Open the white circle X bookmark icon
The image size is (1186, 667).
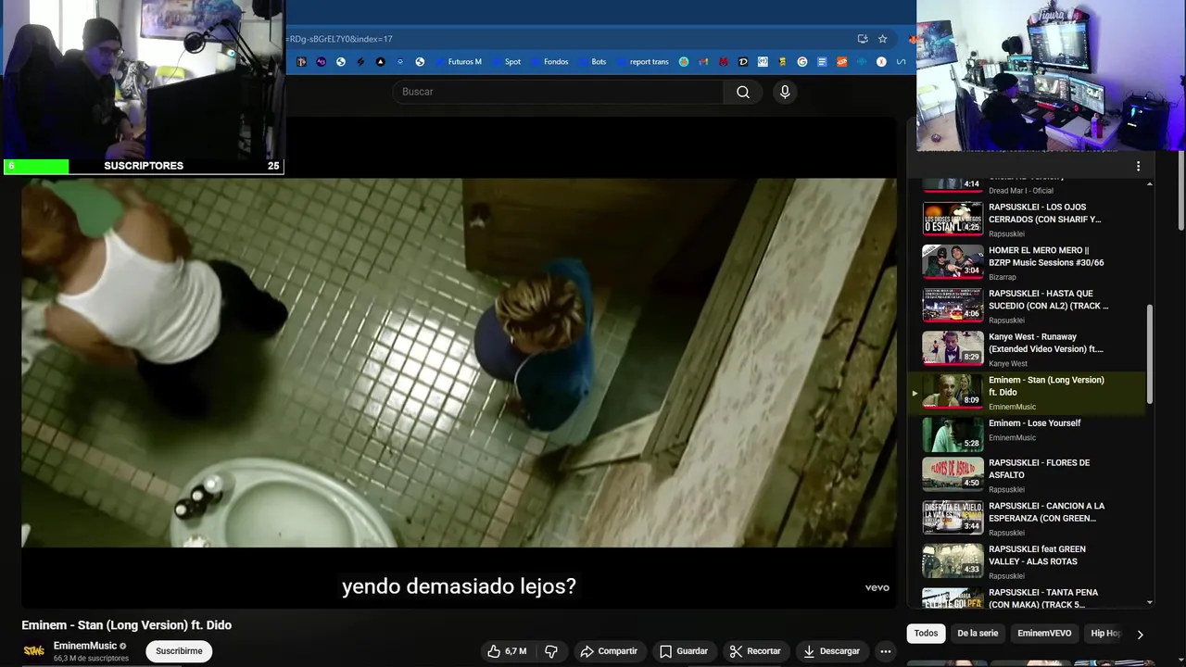click(881, 62)
